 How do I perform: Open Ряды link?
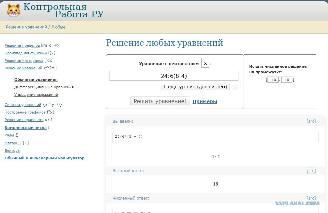point(9,135)
